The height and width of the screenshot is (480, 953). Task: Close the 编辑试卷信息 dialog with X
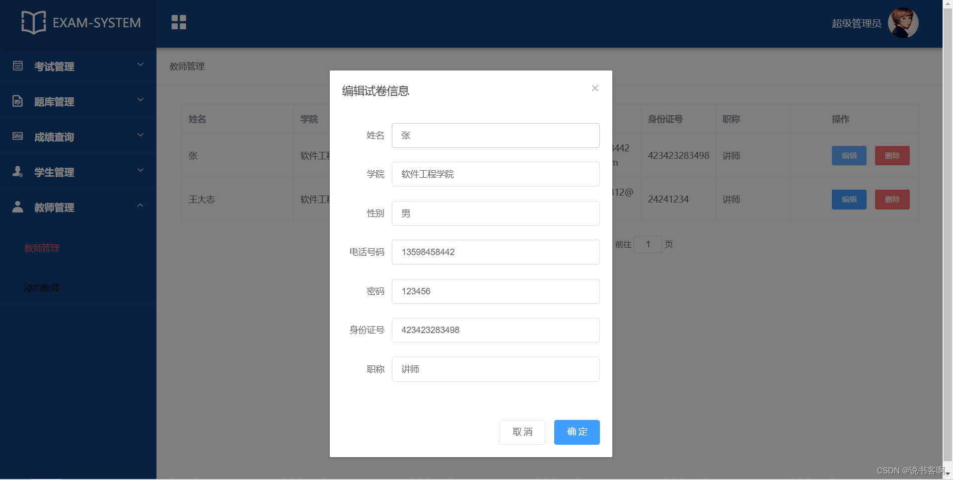click(x=595, y=88)
